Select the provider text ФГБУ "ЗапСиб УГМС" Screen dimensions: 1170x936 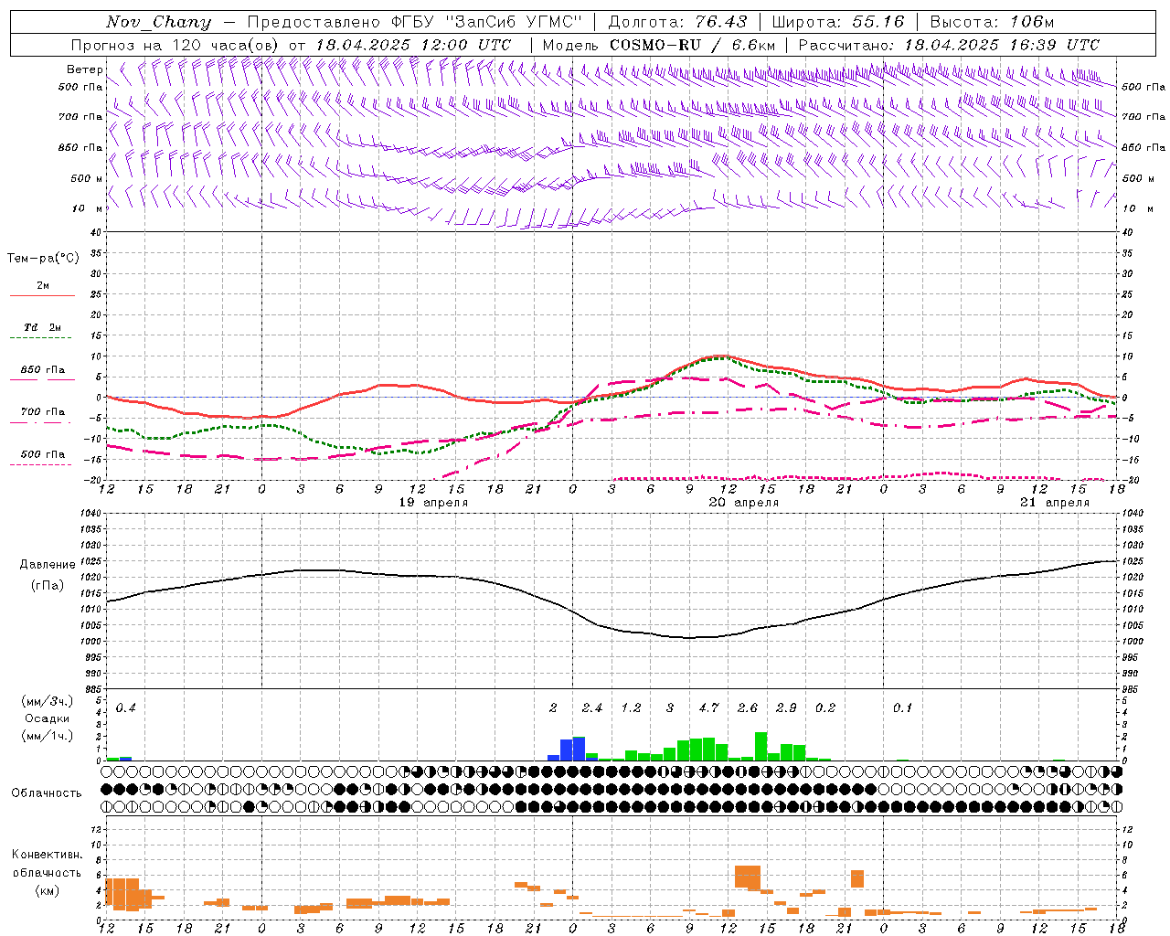pyautogui.click(x=489, y=22)
